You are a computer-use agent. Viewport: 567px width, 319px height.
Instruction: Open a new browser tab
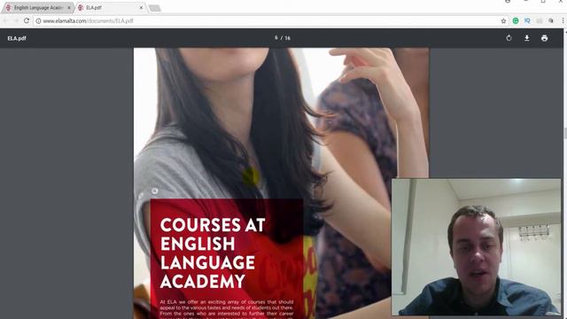[155, 8]
